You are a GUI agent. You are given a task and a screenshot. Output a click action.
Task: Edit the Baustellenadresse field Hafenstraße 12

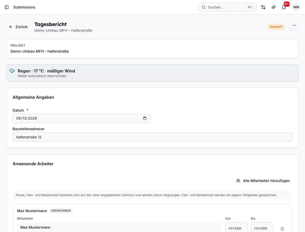click(152, 137)
